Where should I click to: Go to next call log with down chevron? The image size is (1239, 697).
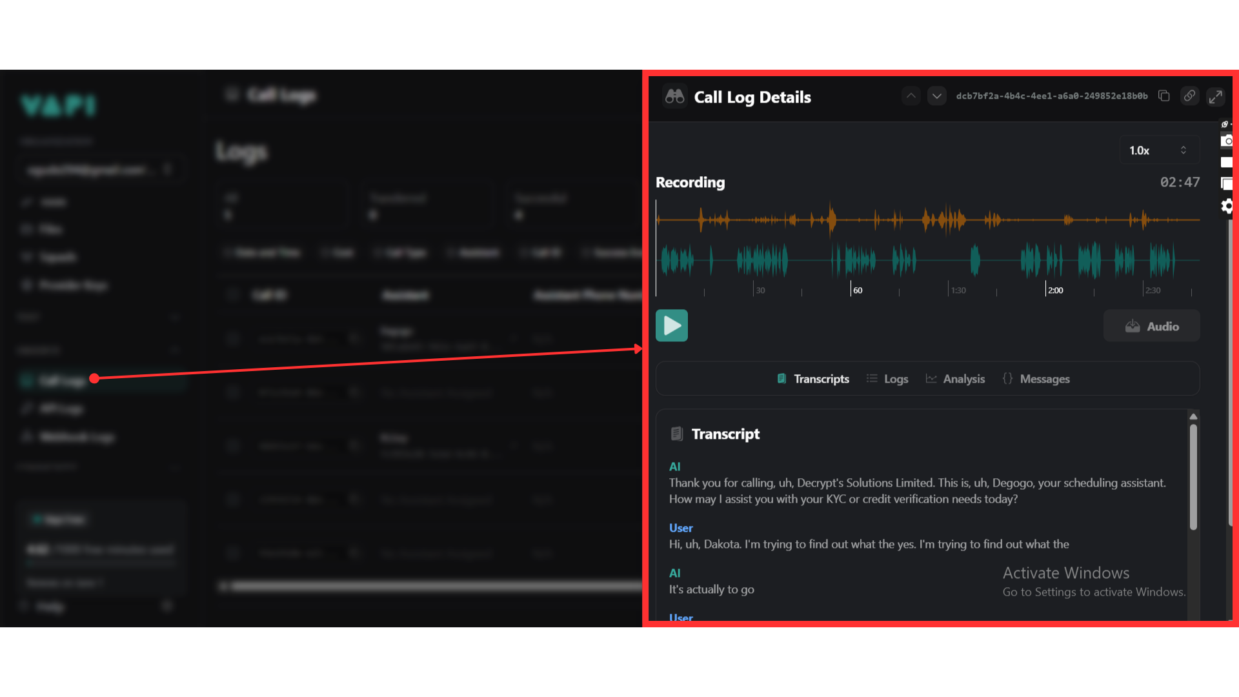coord(936,96)
